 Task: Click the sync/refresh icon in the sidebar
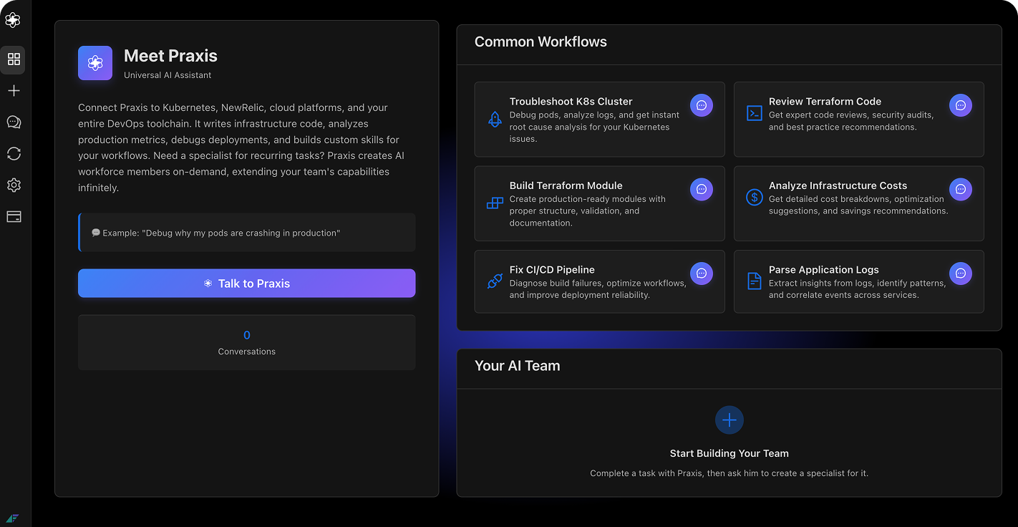(13, 153)
